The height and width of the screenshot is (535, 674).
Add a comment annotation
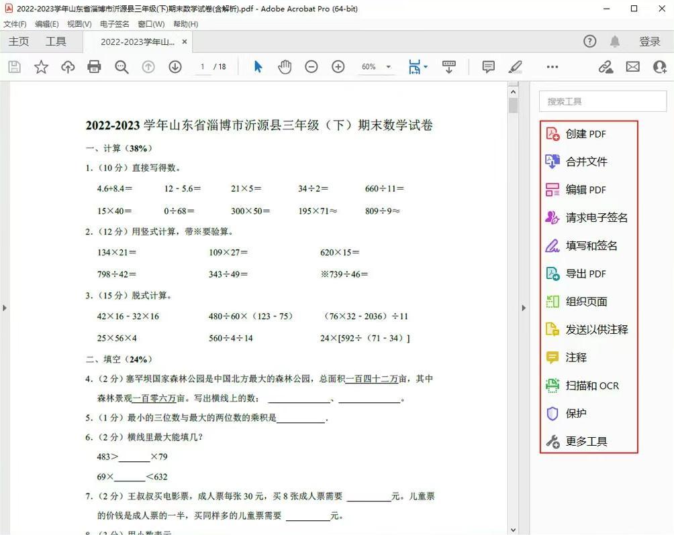pos(487,66)
